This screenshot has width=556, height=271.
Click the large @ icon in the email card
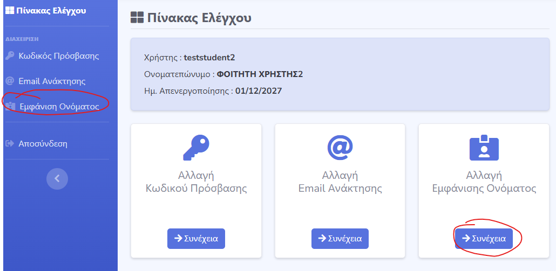tap(340, 148)
